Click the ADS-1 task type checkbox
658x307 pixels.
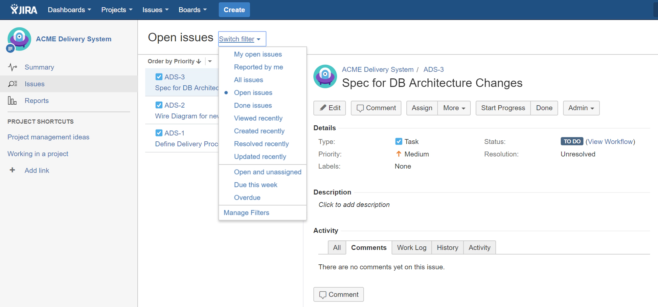coord(159,133)
